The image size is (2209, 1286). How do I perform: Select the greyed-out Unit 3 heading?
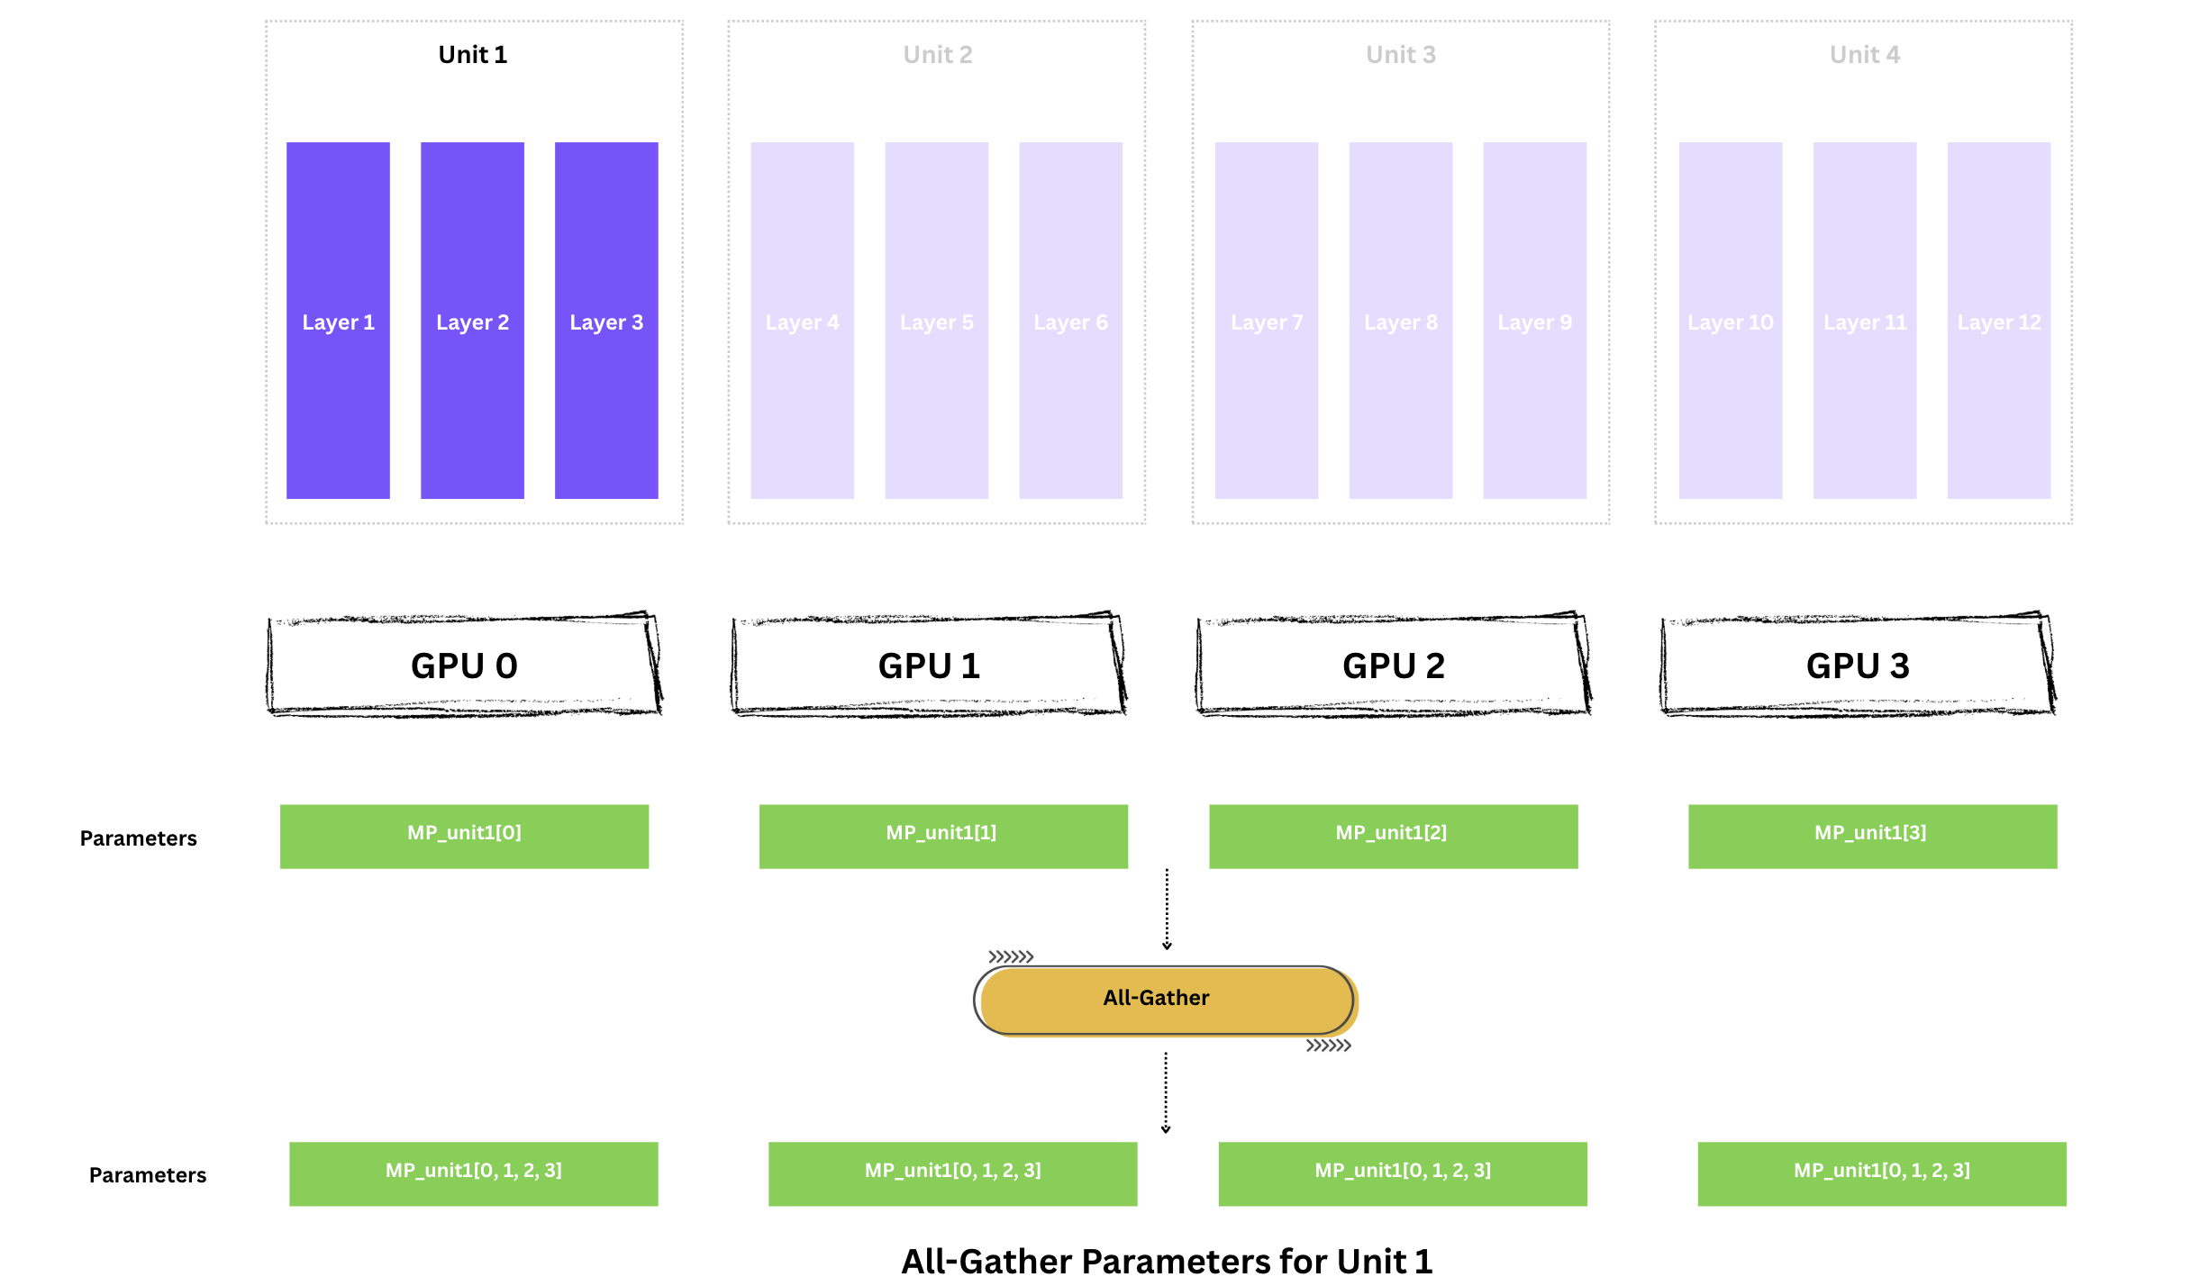1400,55
